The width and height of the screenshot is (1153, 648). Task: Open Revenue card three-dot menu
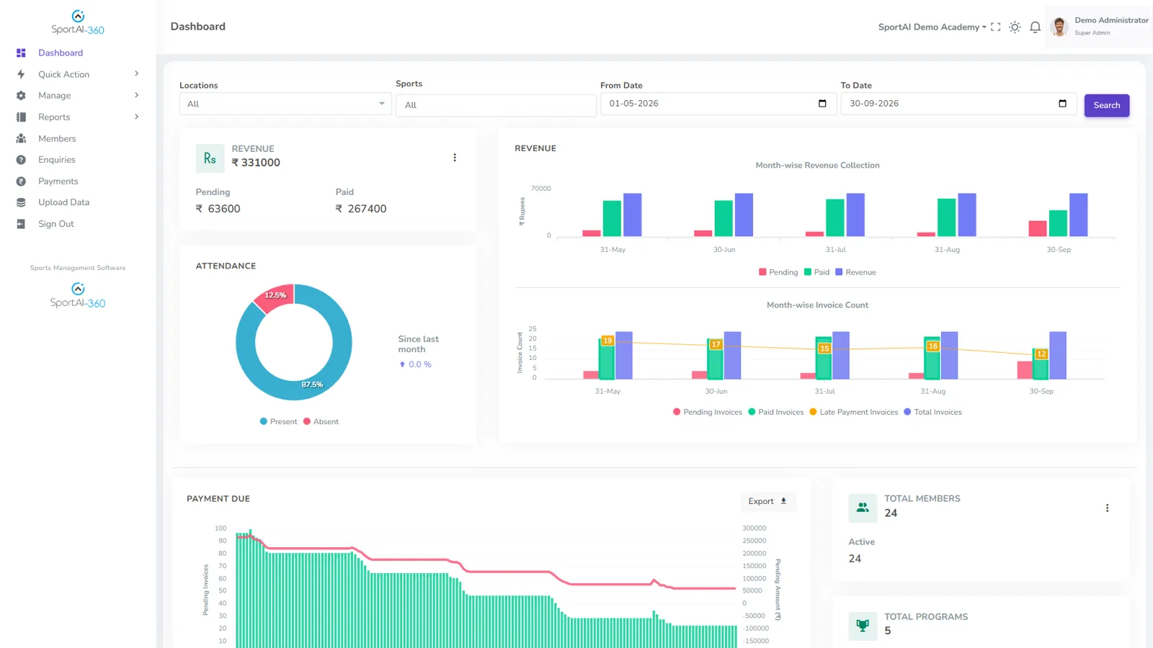point(455,158)
